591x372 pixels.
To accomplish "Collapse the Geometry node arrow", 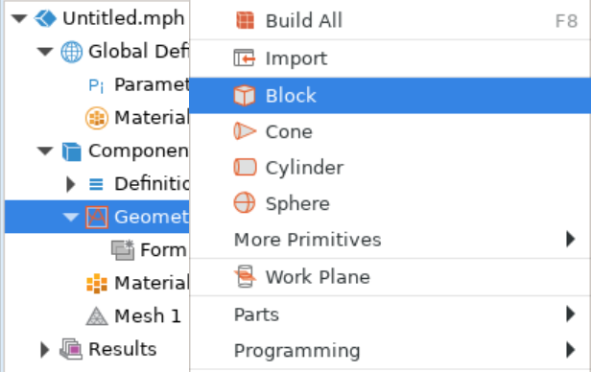I will point(70,218).
